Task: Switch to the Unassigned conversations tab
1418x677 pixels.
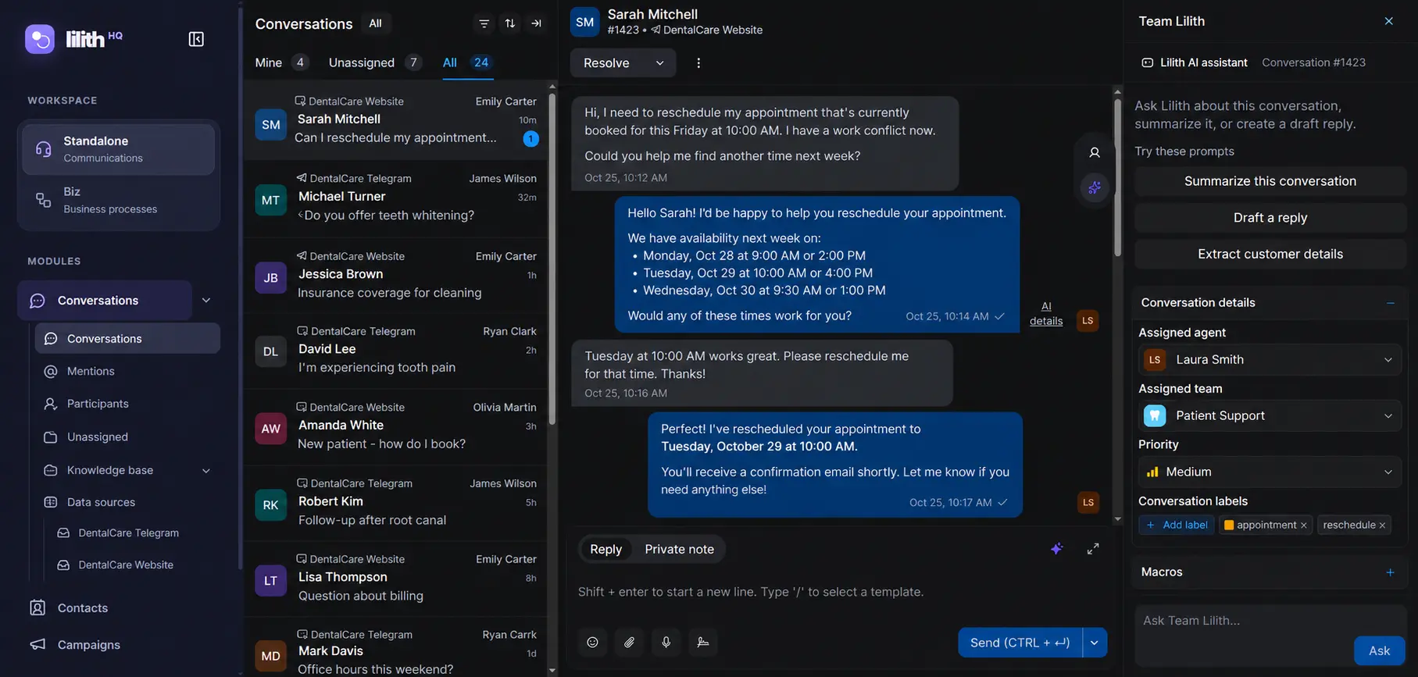Action: pyautogui.click(x=375, y=62)
